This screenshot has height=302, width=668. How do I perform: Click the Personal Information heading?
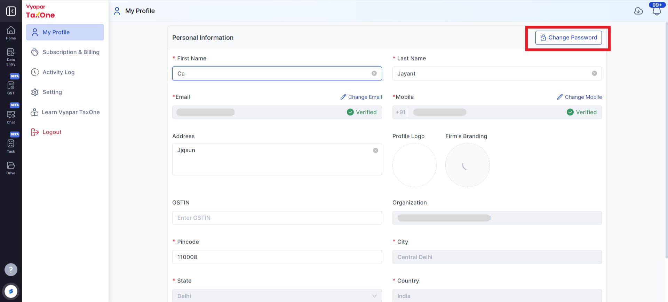coord(203,38)
